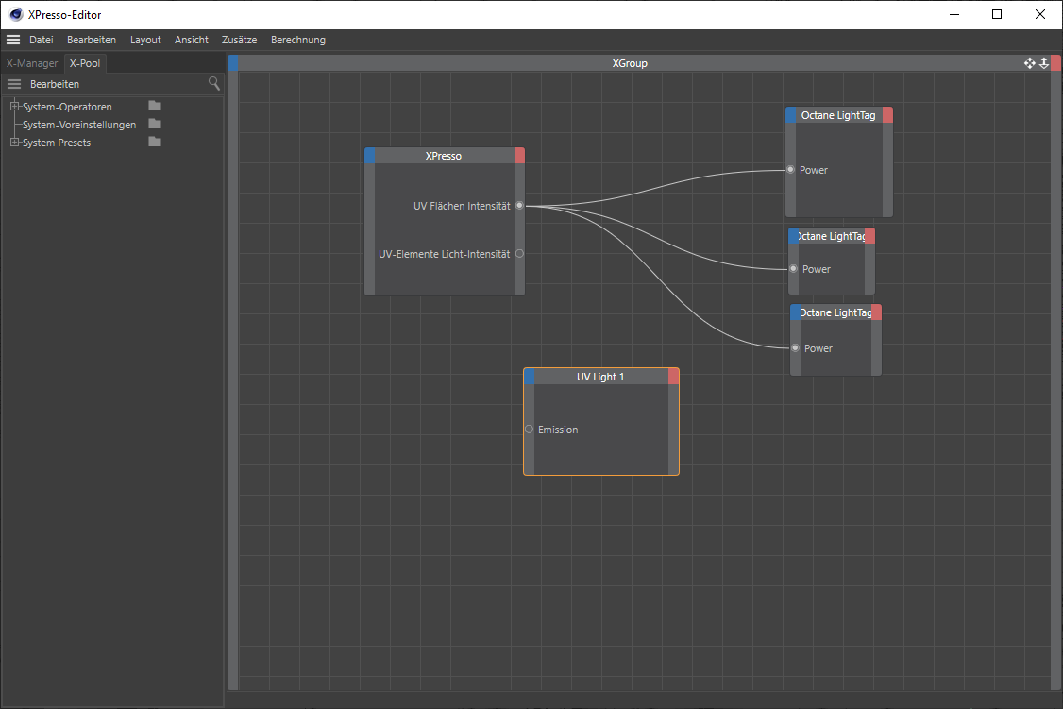Screen dimensions: 1063x709
Task: Click the UV-Elemente Licht-Intensität output port
Action: click(519, 254)
